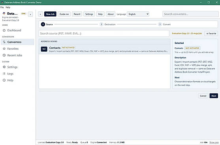Click the Memory 11.3 MB status entry
Screen dimensions: 220x145
point(117,142)
